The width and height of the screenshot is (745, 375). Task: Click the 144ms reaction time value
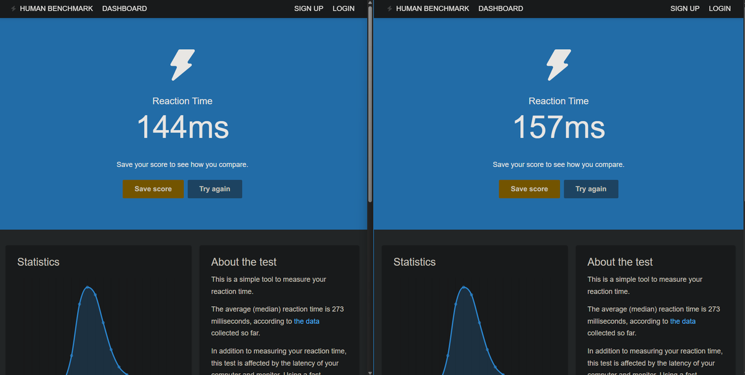(183, 127)
